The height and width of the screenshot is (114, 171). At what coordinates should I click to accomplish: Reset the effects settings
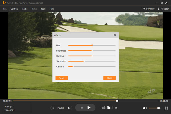(x=62, y=78)
